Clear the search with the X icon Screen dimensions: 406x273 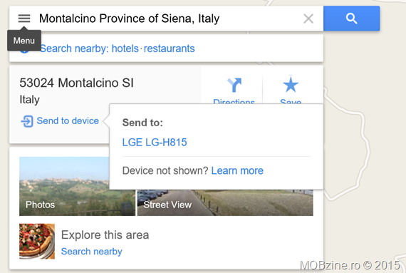(x=308, y=19)
